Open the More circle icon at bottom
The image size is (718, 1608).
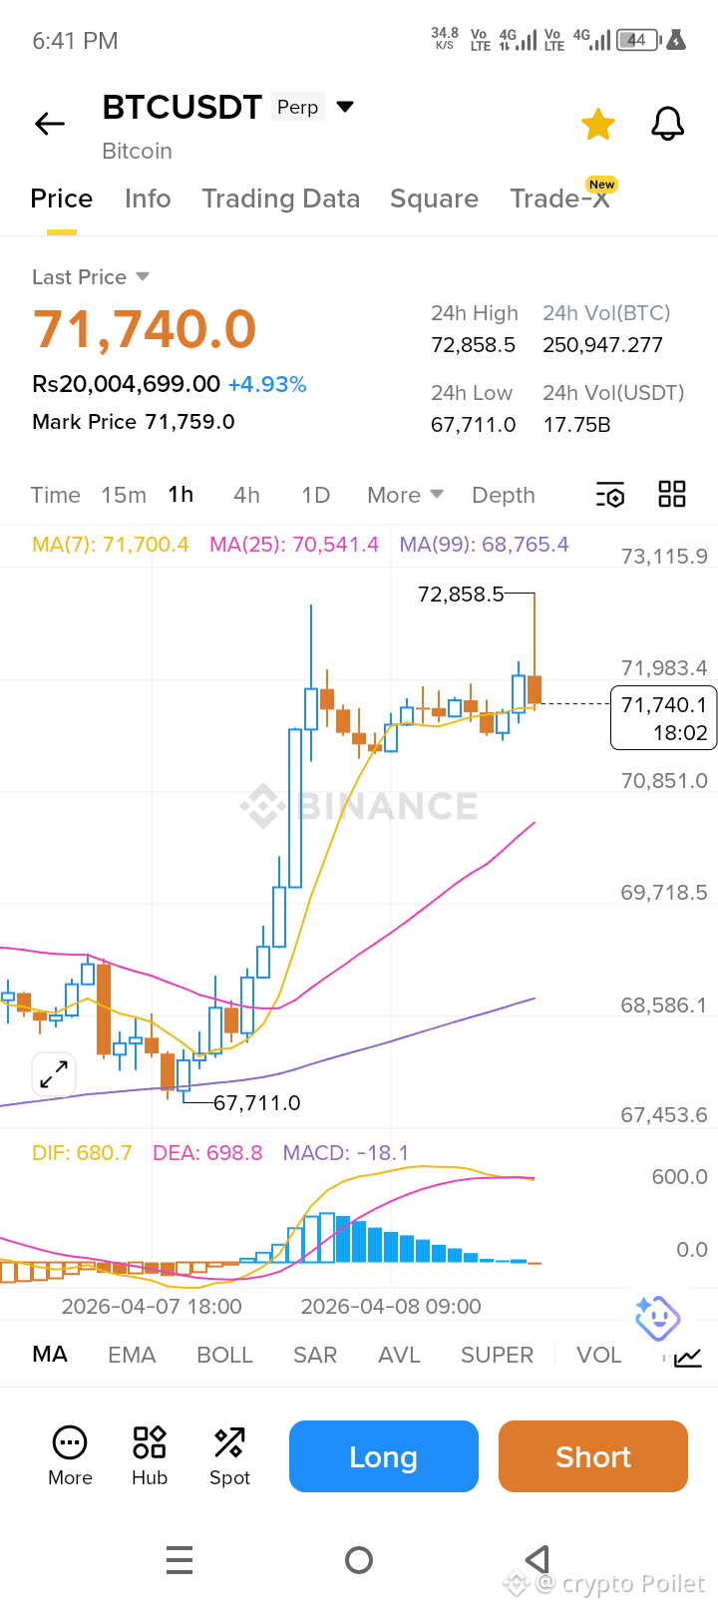click(70, 1442)
